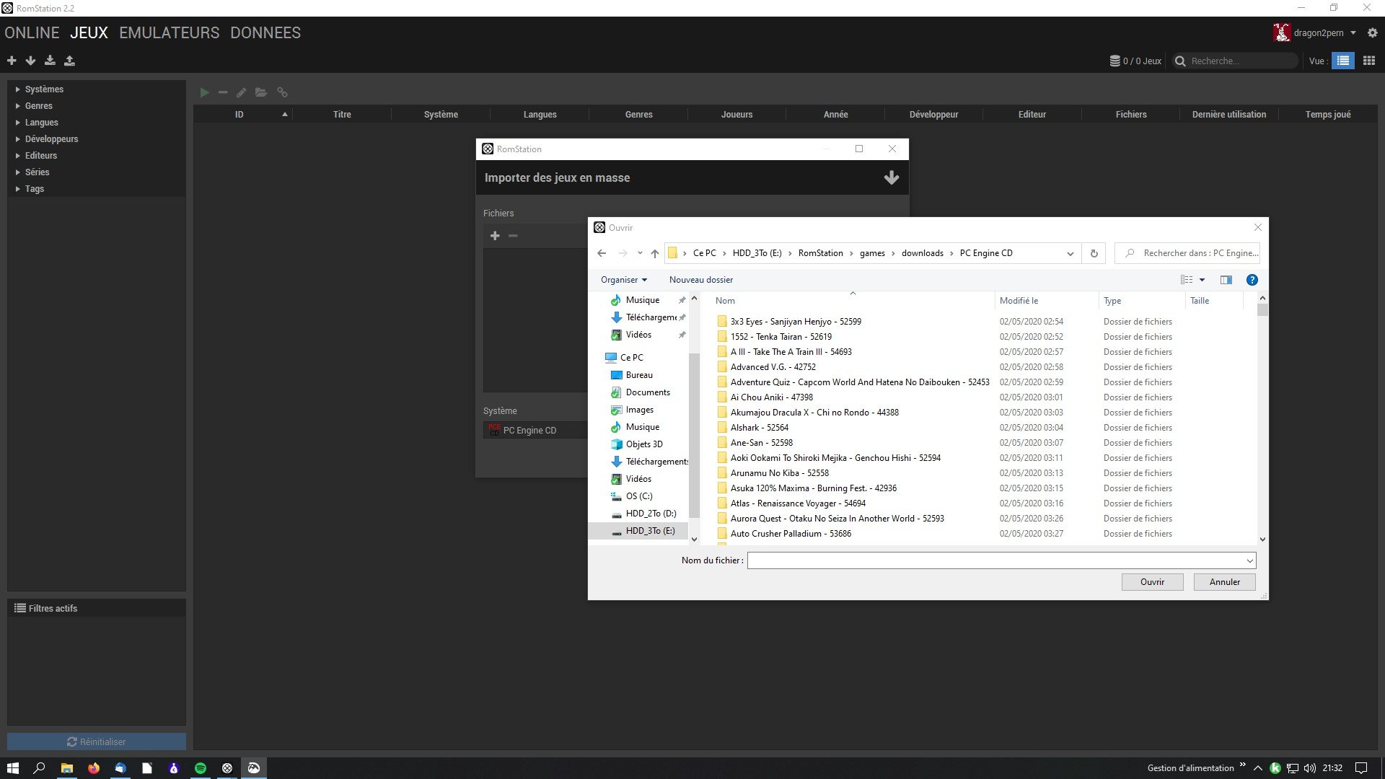Click the Ouvrir button

tap(1152, 582)
